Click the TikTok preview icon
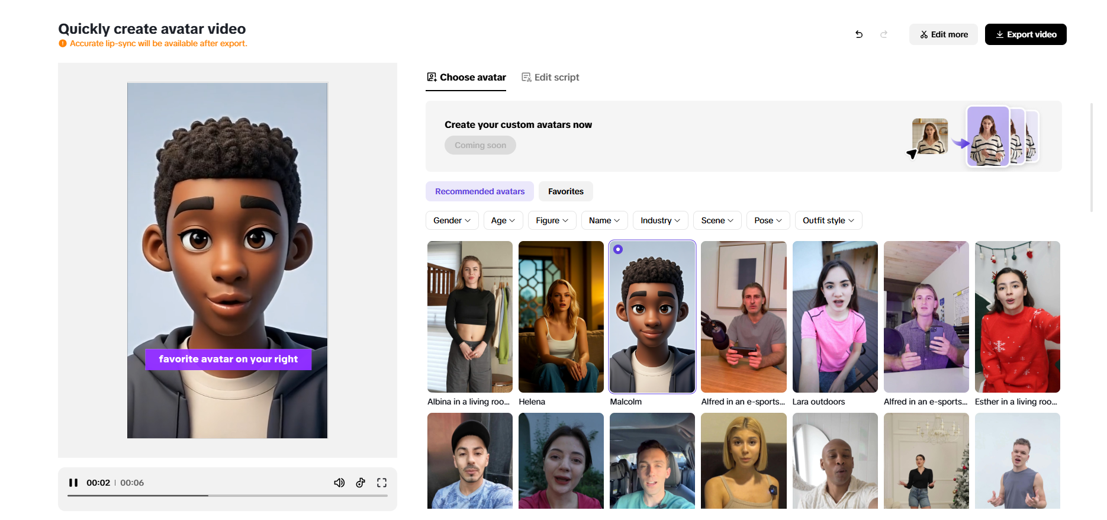Image resolution: width=1107 pixels, height=520 pixels. [361, 483]
